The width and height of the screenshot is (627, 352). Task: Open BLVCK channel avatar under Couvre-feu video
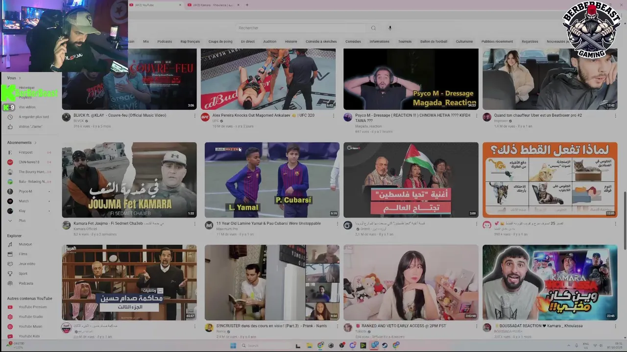66,117
